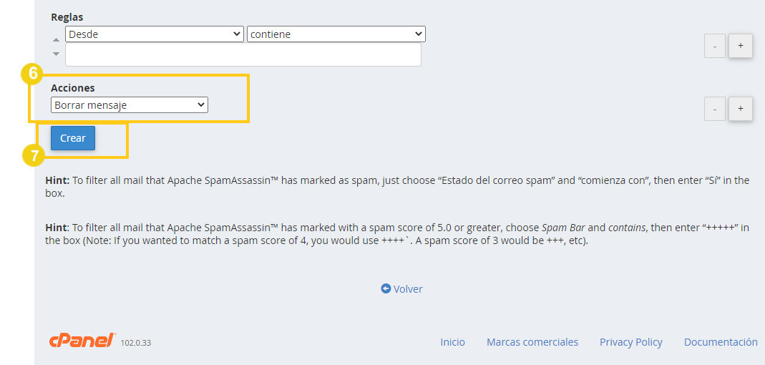
Task: Move rule up with the up arrow
Action: pos(56,39)
